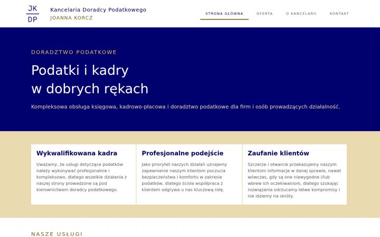Viewport: 380px width, 237px height.
Task: Click the w dobrych rękach headline line
Action: (90, 88)
